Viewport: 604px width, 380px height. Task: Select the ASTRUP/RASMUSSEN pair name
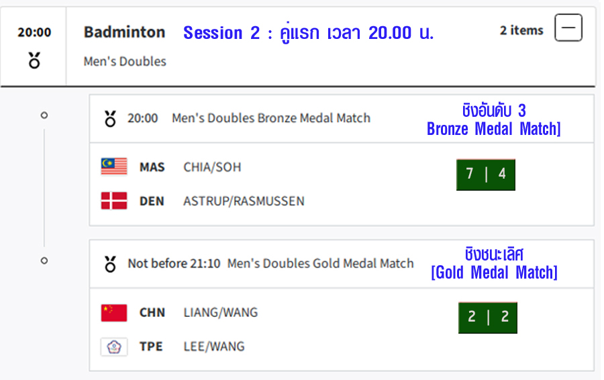tap(244, 201)
